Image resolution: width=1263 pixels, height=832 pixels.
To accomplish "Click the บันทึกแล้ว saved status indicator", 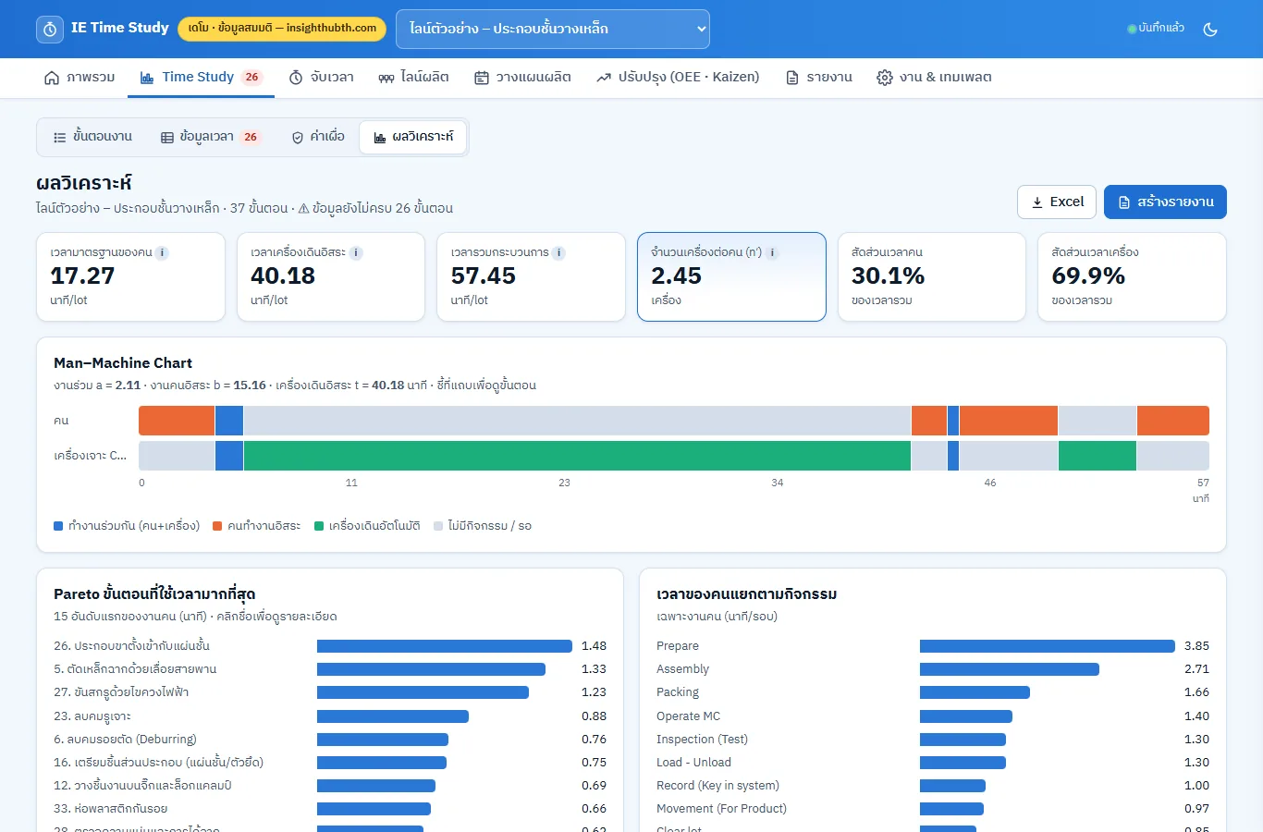I will pyautogui.click(x=1156, y=29).
